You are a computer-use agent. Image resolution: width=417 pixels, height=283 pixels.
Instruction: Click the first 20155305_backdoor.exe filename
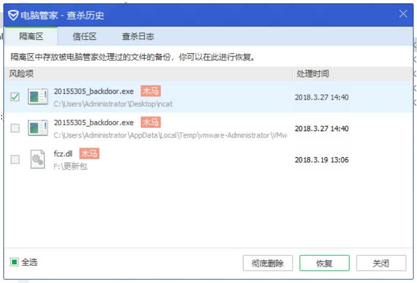93,91
